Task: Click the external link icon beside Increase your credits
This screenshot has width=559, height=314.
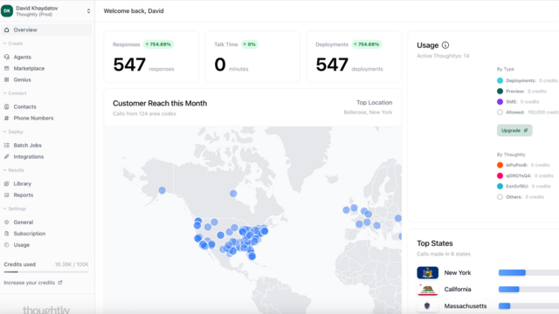Action: click(x=60, y=283)
